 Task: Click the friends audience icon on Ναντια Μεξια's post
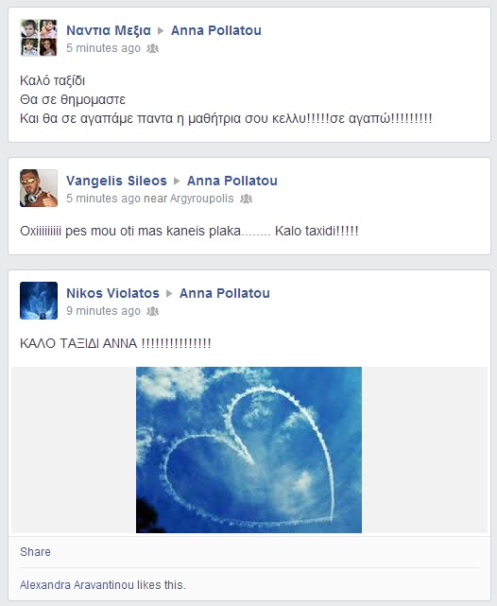pyautogui.click(x=152, y=48)
